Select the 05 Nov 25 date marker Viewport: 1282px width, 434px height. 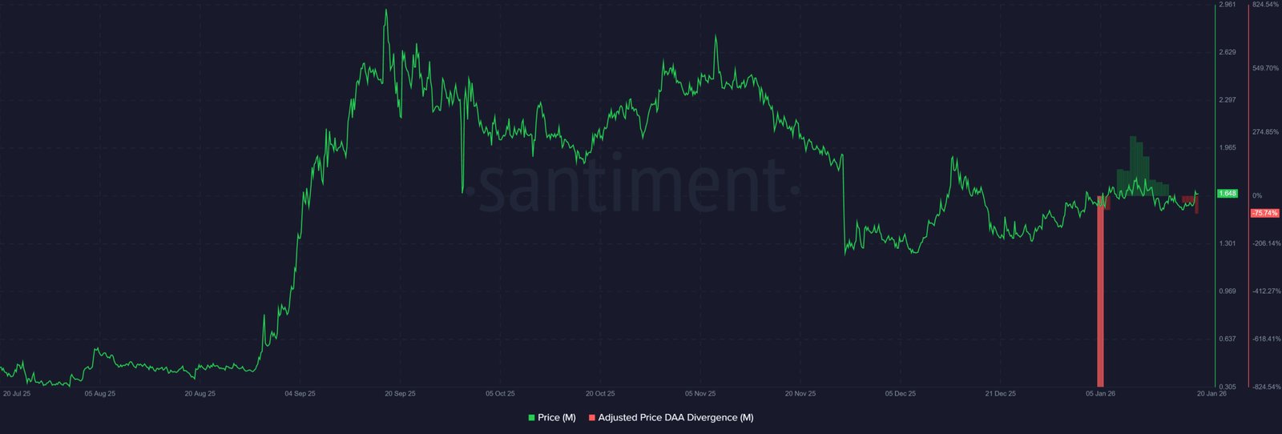pyautogui.click(x=700, y=394)
